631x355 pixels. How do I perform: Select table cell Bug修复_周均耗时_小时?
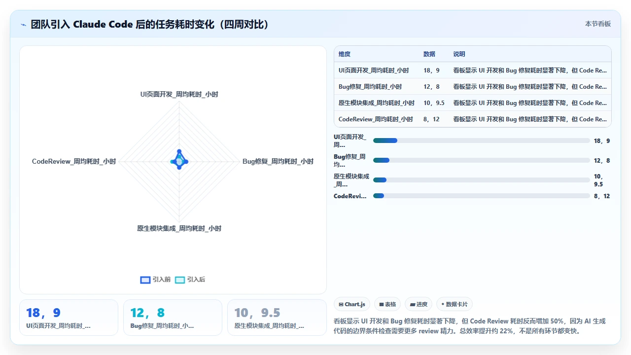[370, 87]
